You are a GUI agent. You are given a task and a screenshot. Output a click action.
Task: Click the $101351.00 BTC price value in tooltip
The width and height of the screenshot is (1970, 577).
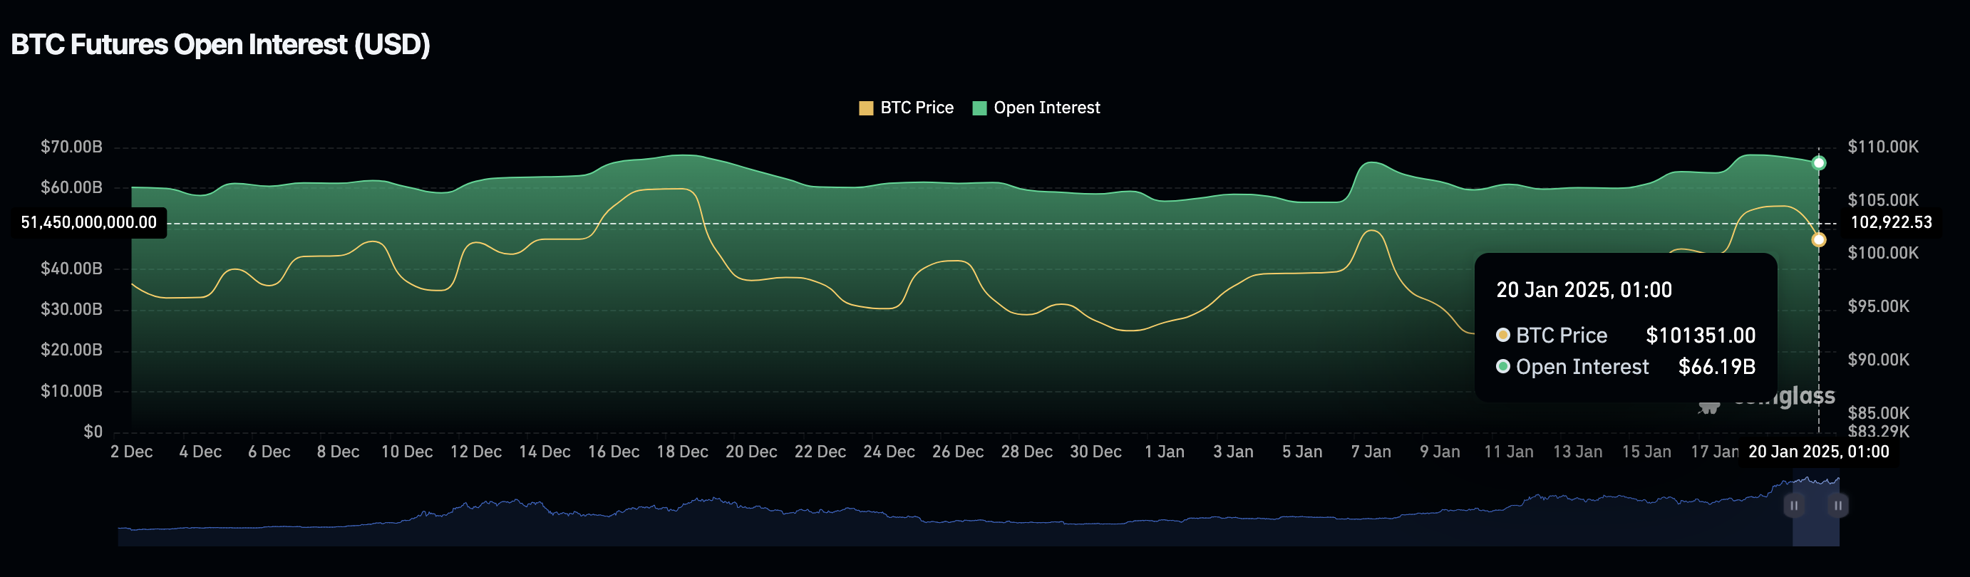click(x=1700, y=336)
